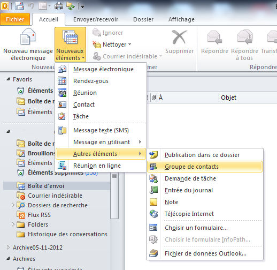This screenshot has width=277, height=270.
Task: Expand the Folders tree node
Action: (x=13, y=224)
